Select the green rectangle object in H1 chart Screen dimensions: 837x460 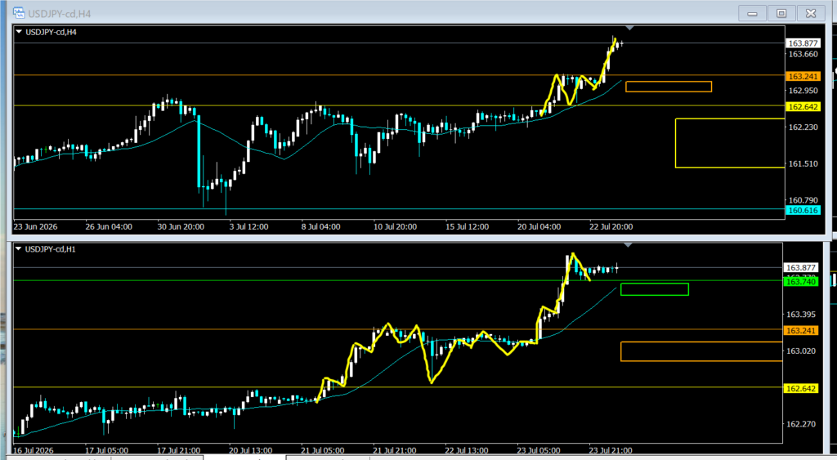655,289
